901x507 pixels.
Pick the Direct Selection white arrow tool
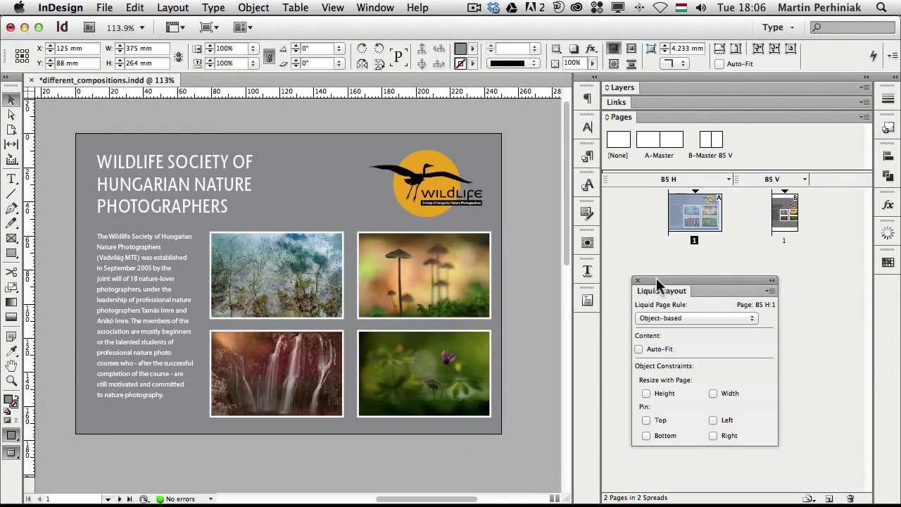tap(11, 115)
